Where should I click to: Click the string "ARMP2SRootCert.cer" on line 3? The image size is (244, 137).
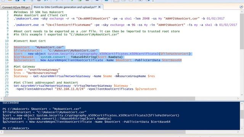tap(181, 19)
